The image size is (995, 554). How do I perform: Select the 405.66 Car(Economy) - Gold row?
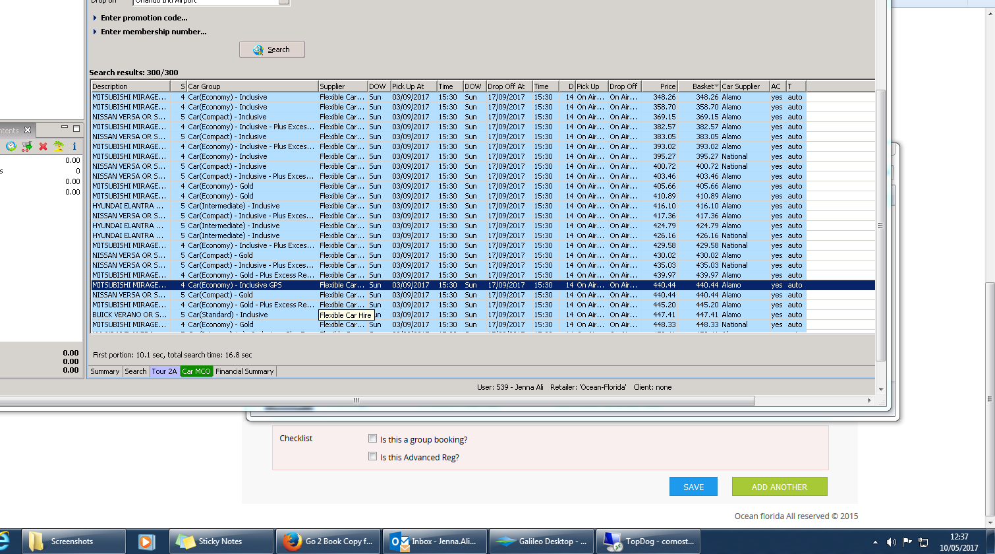[x=482, y=186]
